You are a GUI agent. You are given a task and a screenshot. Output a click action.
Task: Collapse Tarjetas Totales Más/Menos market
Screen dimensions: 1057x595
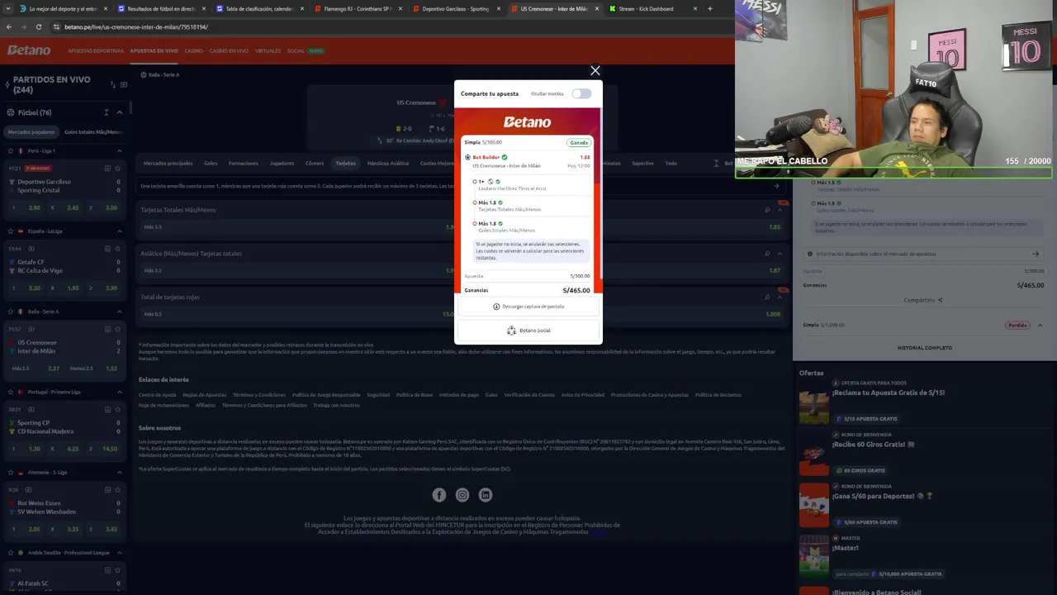(x=780, y=210)
